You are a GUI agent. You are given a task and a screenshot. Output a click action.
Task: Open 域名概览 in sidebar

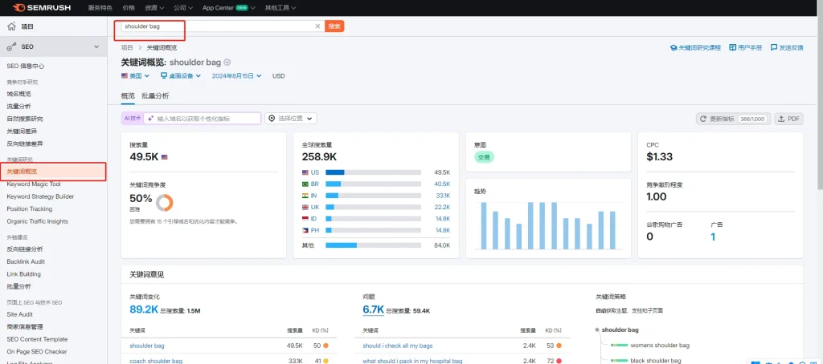[19, 95]
